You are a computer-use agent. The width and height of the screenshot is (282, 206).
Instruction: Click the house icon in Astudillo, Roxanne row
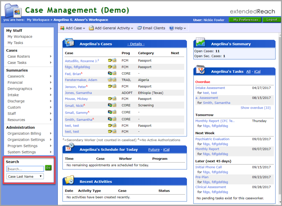[114, 60]
